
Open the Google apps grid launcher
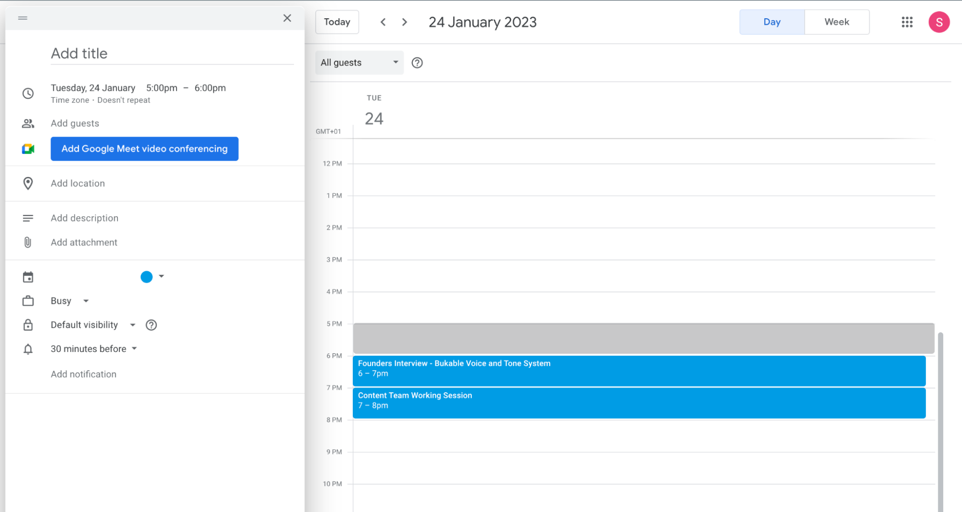click(907, 22)
